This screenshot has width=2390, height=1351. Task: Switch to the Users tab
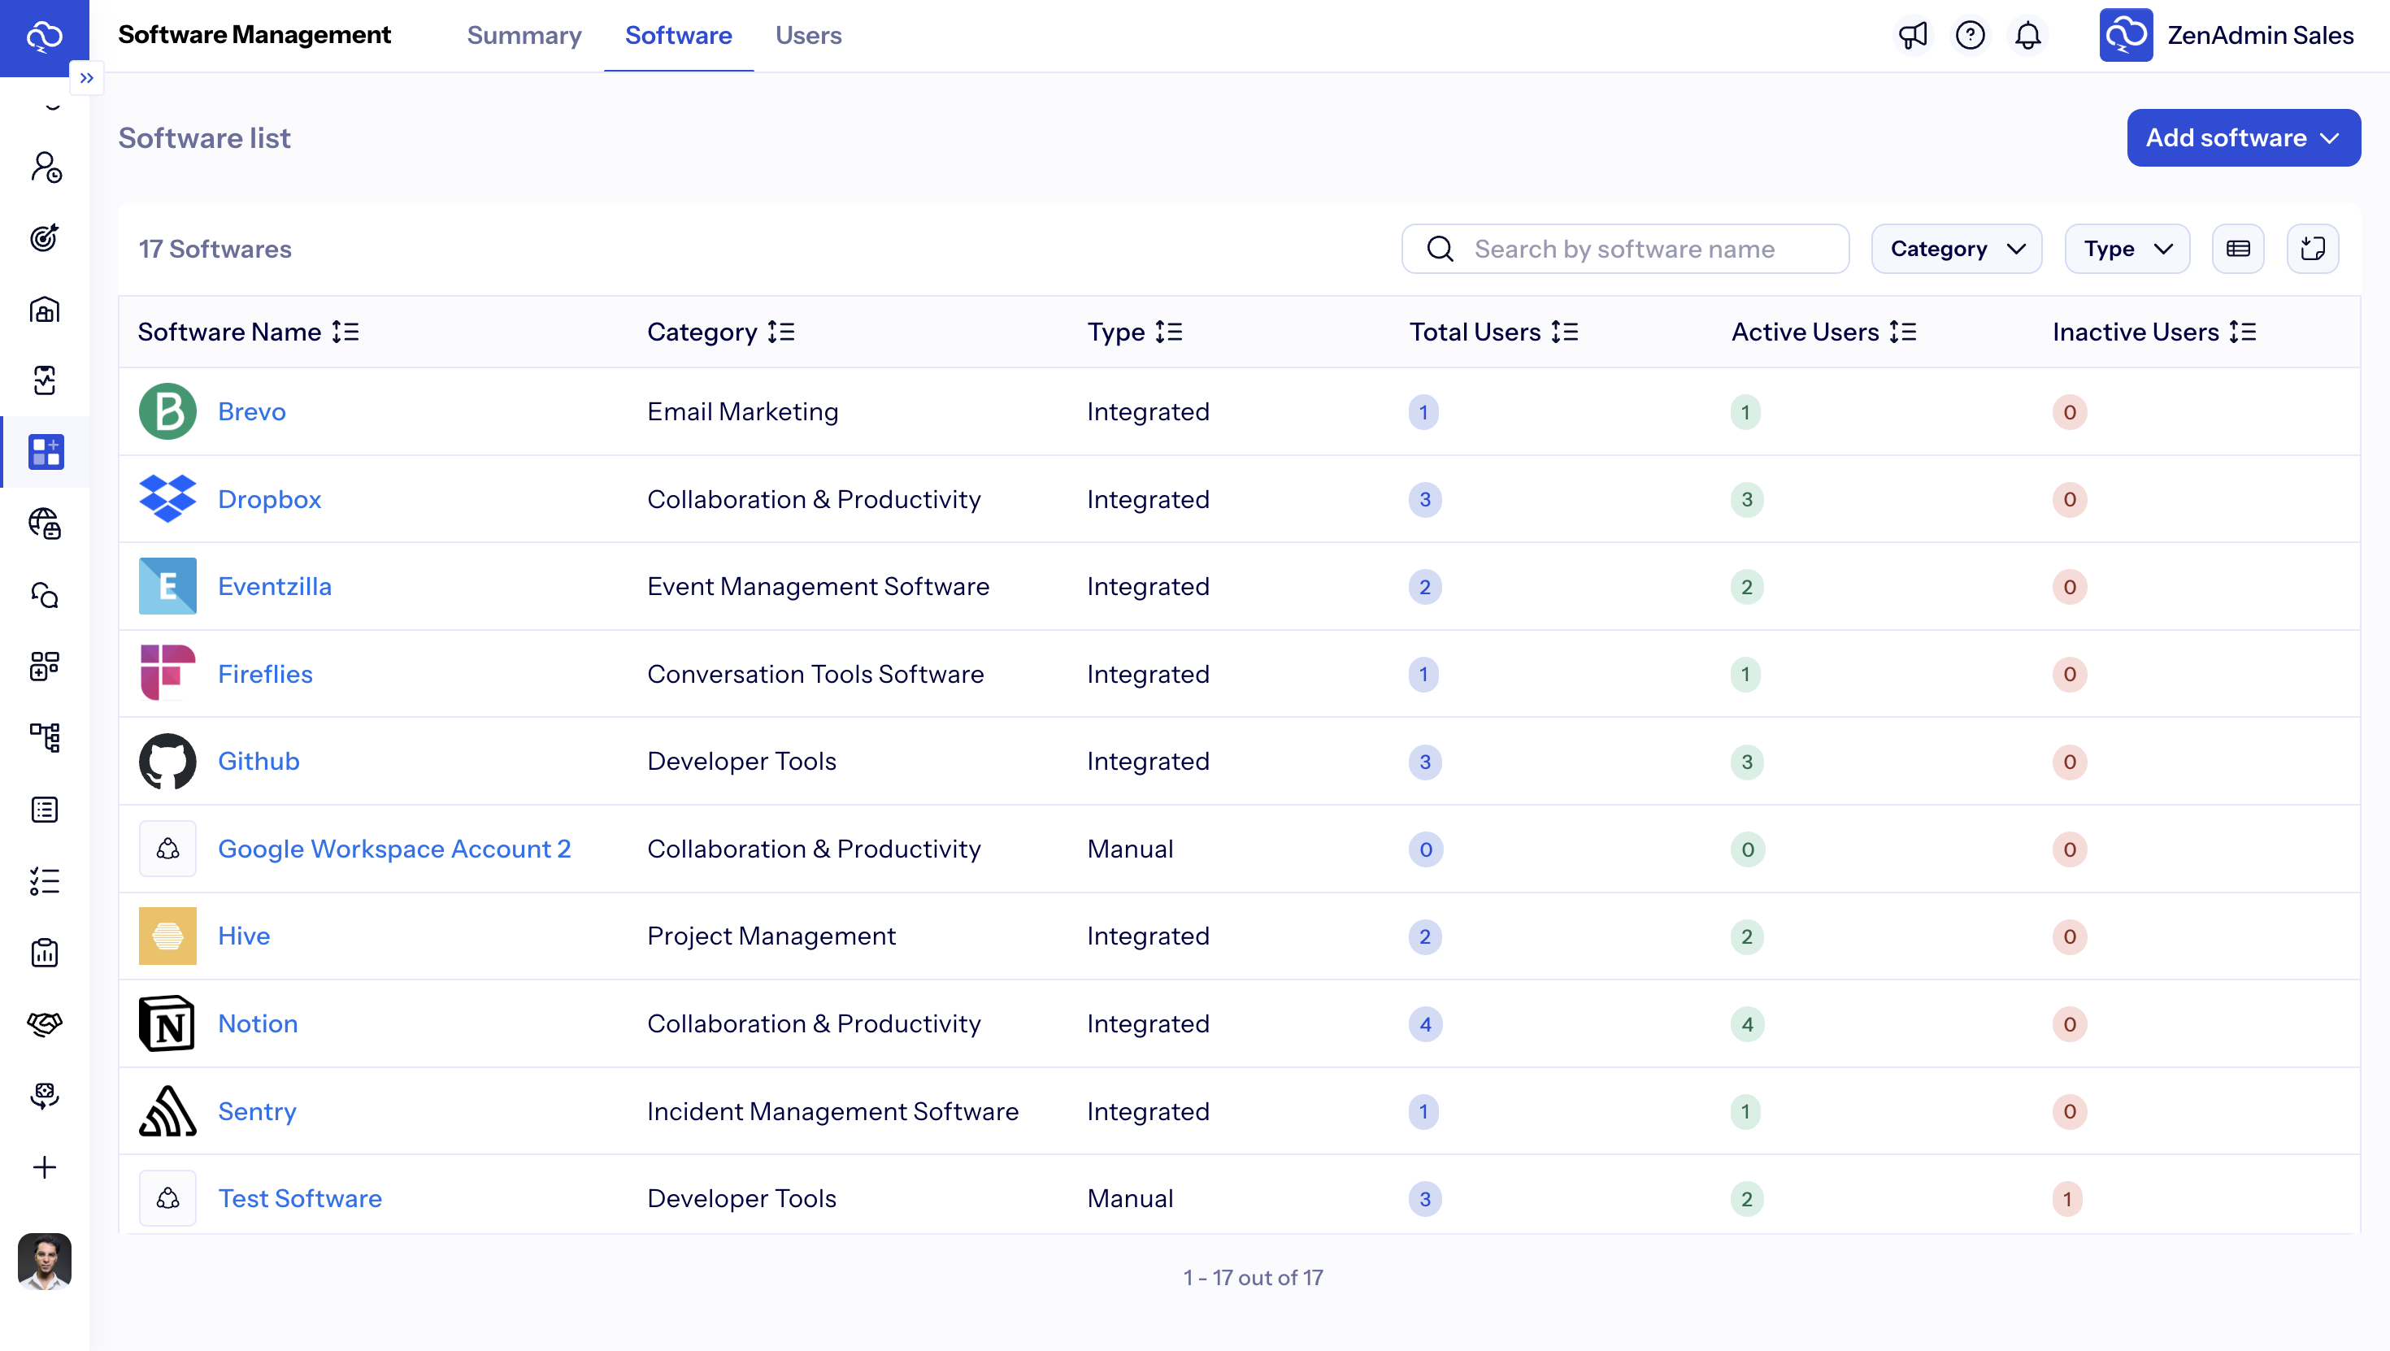click(808, 35)
